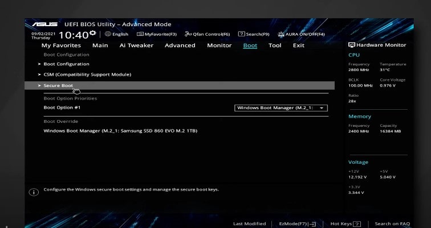Click the English language label

click(120, 34)
